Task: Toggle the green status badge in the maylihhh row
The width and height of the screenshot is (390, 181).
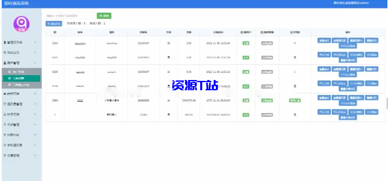Action: 246,58
